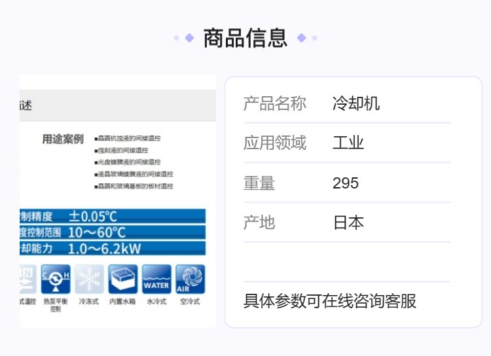Viewport: 491px width, 356px height.
Task: Click the right diamond decoration beside 商品信息
Action: click(302, 38)
